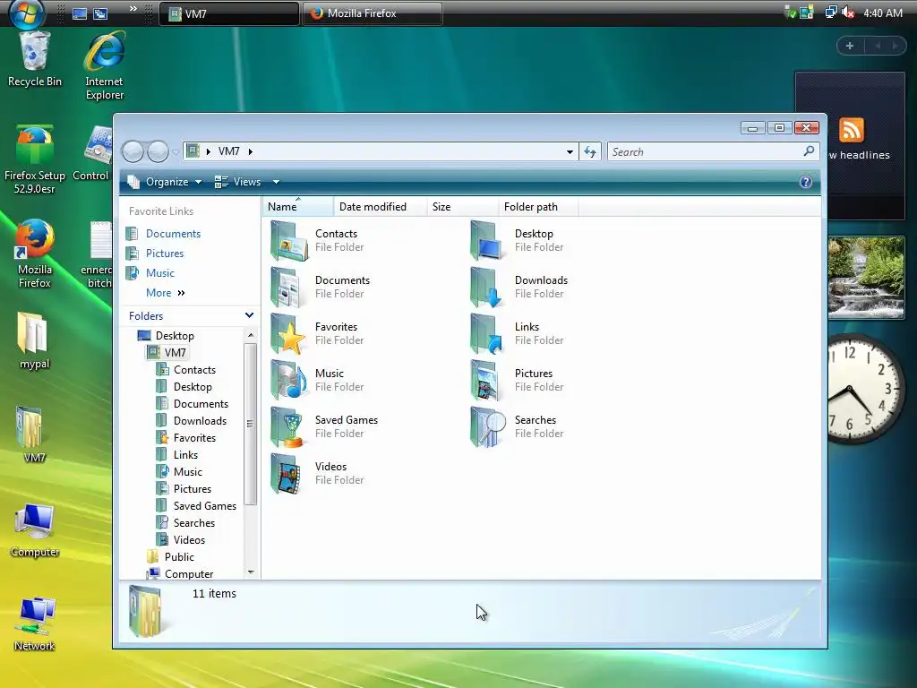The image size is (917, 688).
Task: Sort by Name column header
Action: [299, 207]
